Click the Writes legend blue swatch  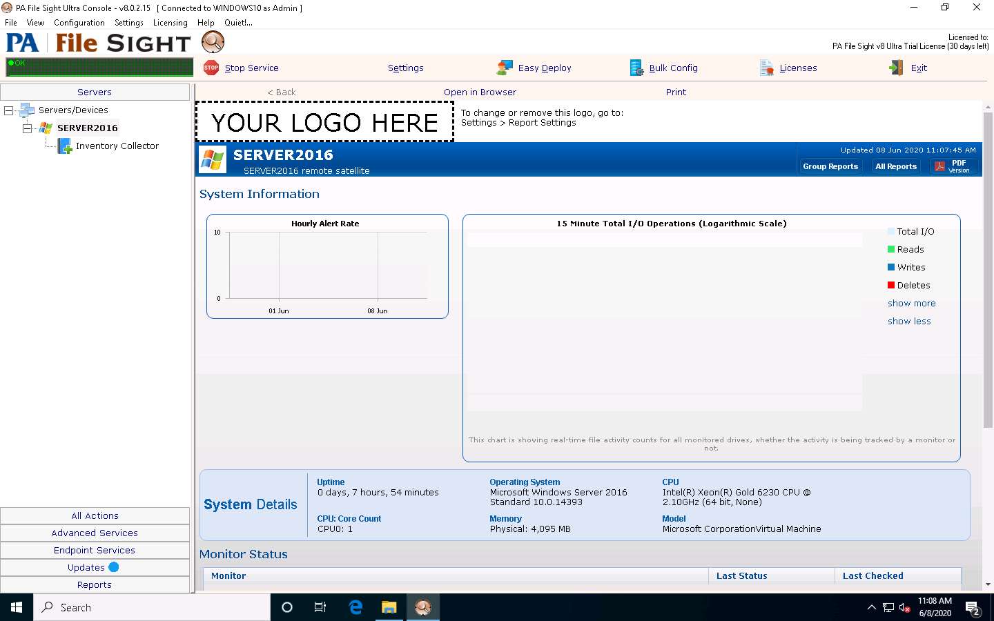(891, 267)
